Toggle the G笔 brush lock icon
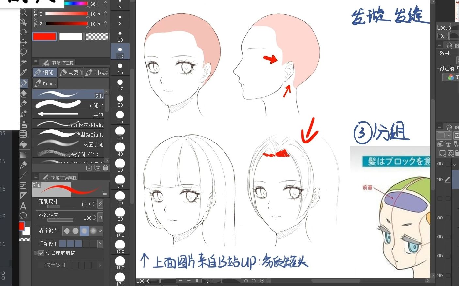Viewport: 459px width, 286px height. click(104, 193)
